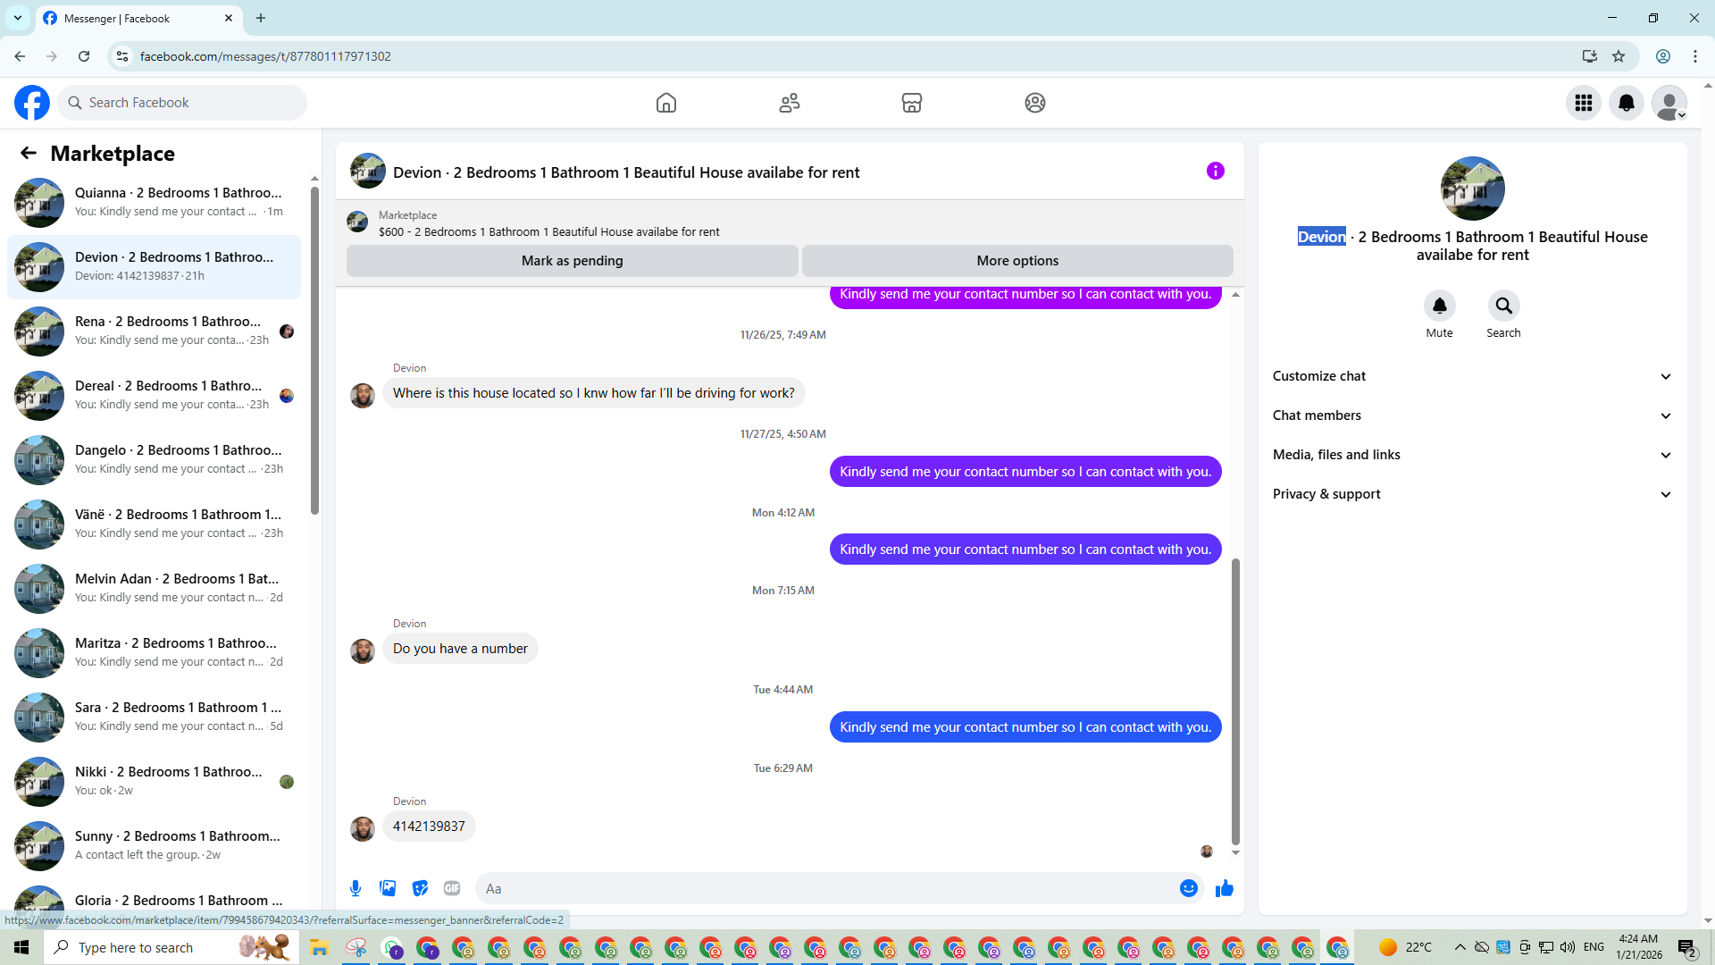
Task: Send a thumbs-up like
Action: point(1225,888)
